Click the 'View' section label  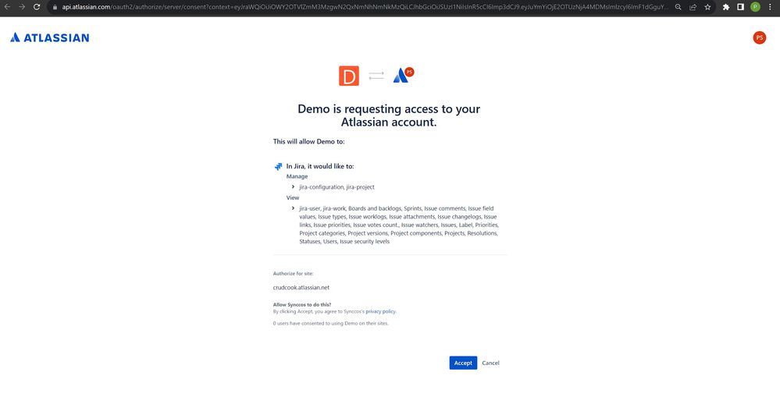pos(293,198)
